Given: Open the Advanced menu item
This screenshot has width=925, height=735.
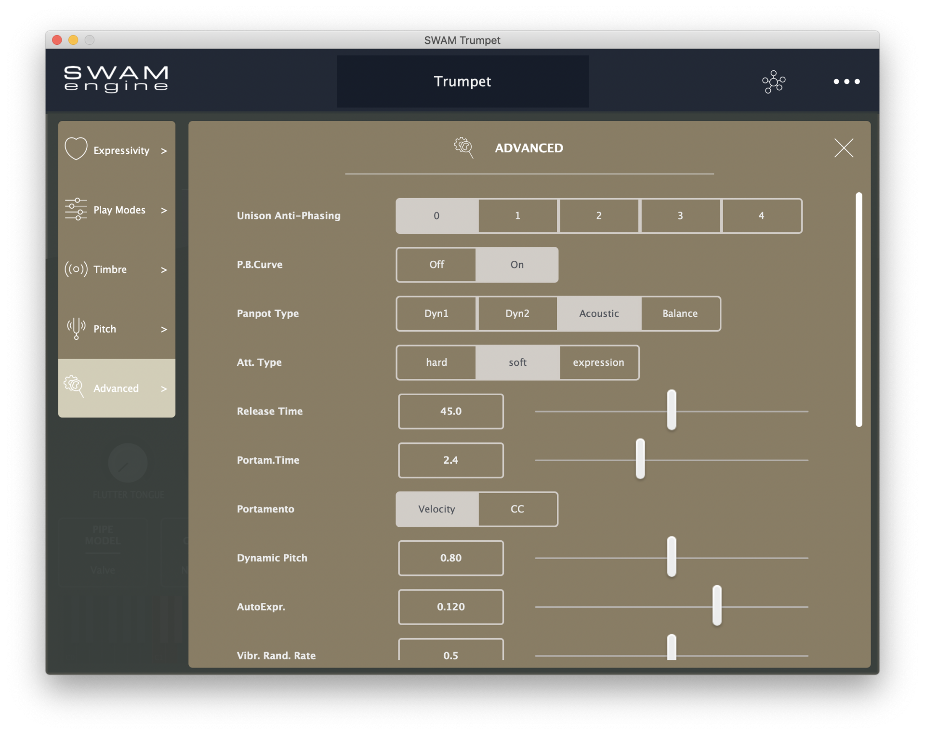Looking at the screenshot, I should 117,388.
